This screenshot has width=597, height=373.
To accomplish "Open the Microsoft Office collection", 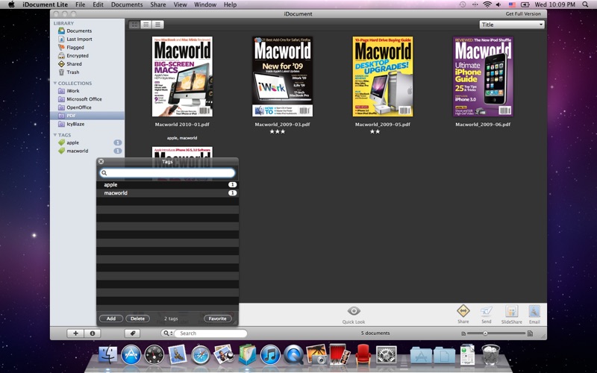I will tap(84, 99).
